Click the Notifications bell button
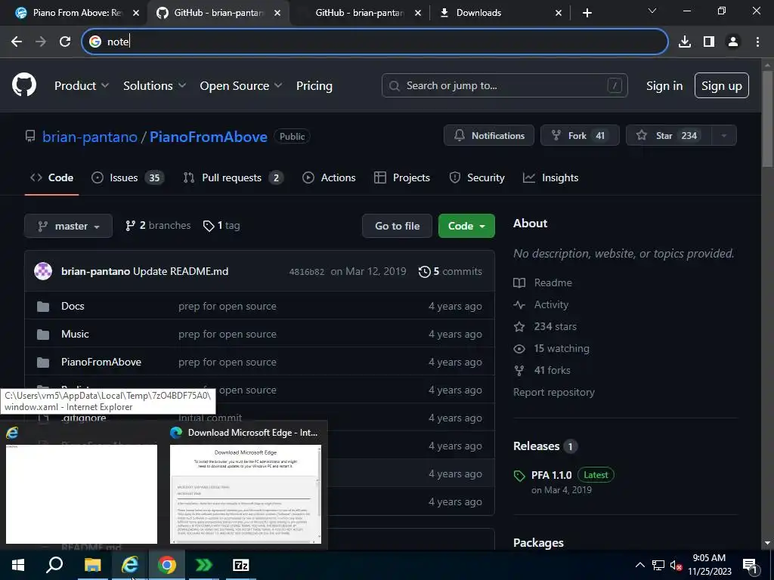774x580 pixels. pyautogui.click(x=489, y=136)
